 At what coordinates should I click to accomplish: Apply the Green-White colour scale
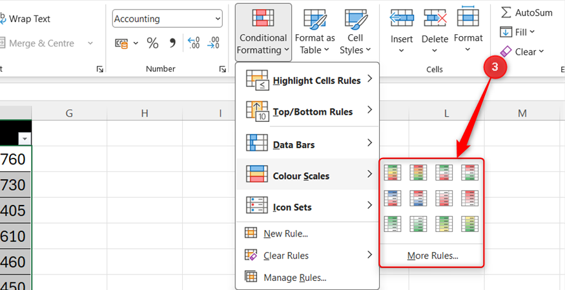(393, 224)
